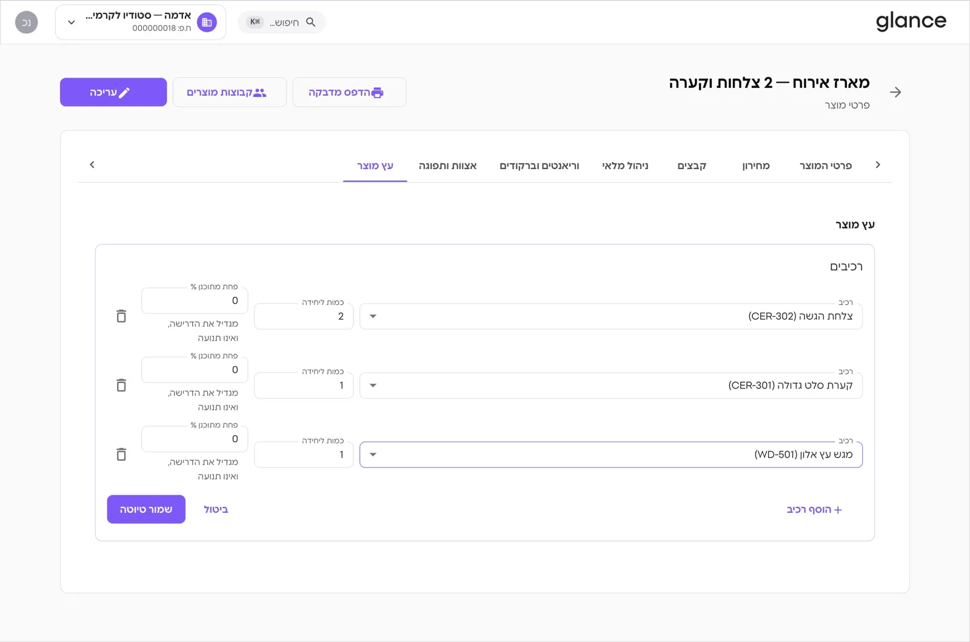
Task: Click the search field חיפוש
Action: [282, 22]
